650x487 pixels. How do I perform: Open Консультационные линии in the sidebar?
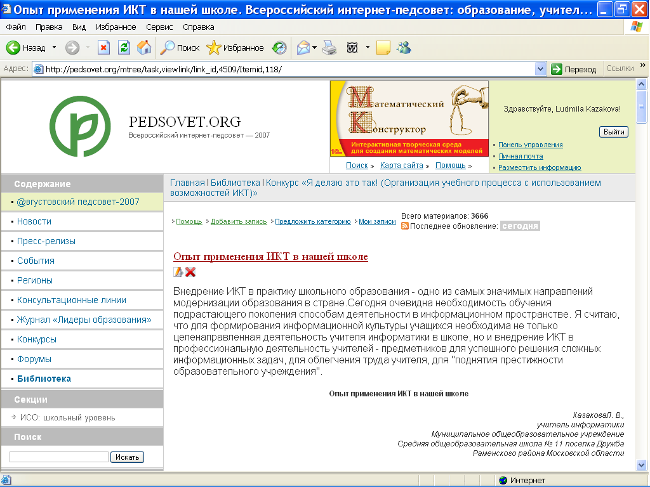point(72,300)
